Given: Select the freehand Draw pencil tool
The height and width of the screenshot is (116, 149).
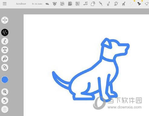Looking at the screenshot, I should 5,41.
